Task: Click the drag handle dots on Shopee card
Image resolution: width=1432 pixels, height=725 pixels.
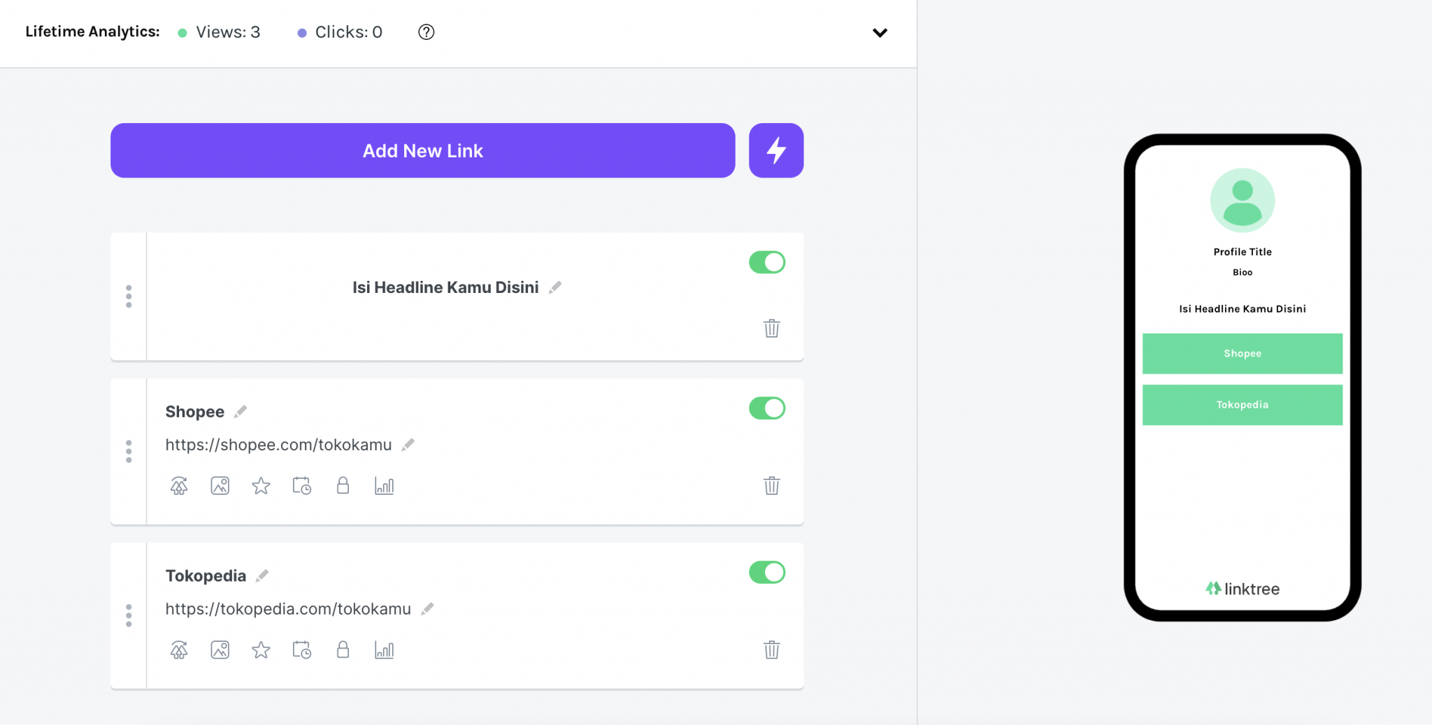Action: [x=129, y=452]
